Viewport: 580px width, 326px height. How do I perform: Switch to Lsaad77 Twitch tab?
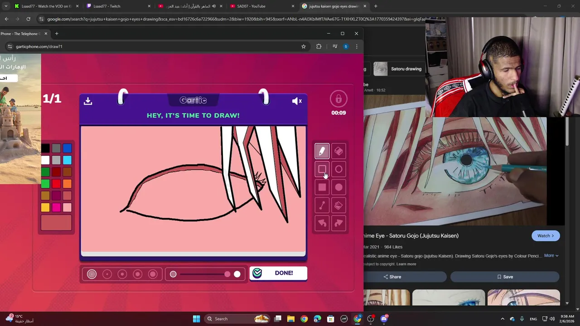coord(118,6)
